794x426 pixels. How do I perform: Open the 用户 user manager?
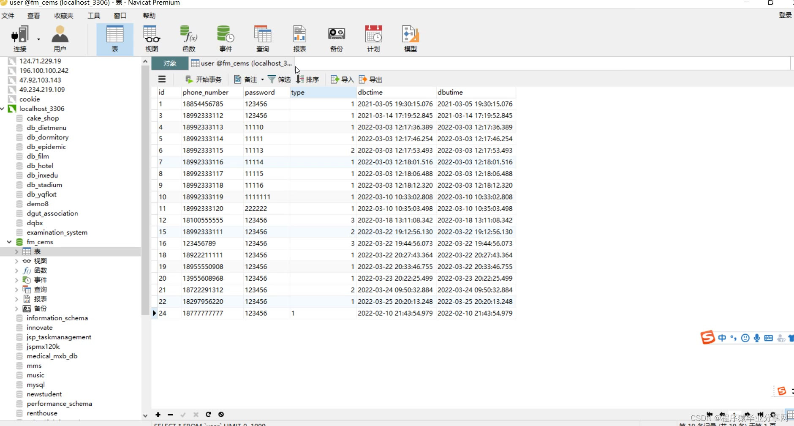(x=60, y=39)
